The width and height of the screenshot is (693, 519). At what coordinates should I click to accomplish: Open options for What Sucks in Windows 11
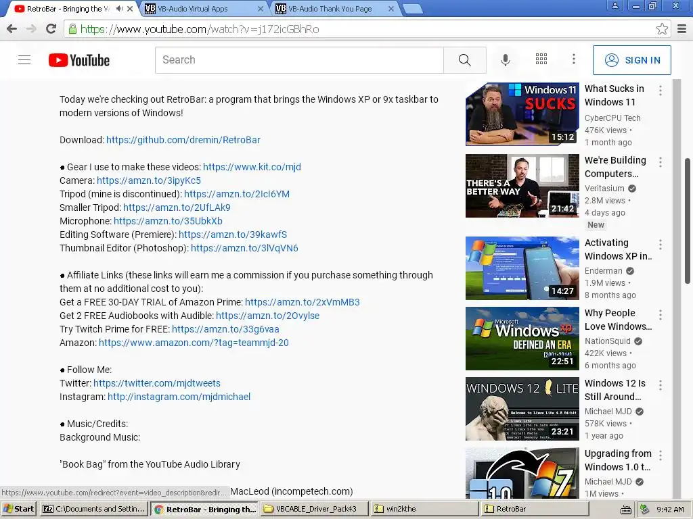[x=661, y=91]
